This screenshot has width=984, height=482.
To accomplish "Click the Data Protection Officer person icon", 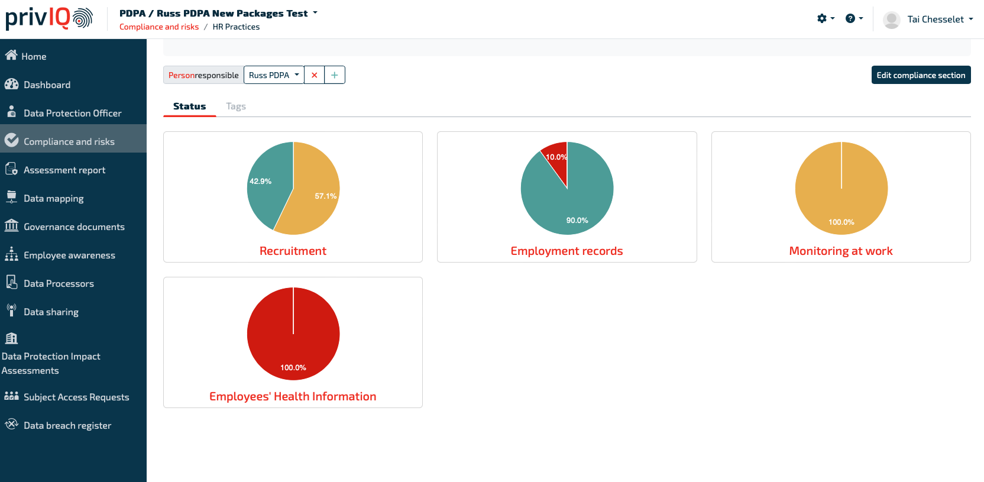I will (11, 111).
